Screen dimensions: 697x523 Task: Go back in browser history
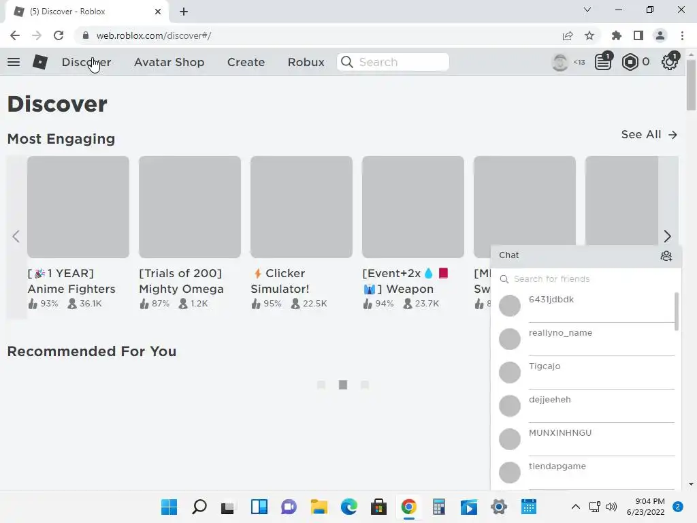[15, 35]
